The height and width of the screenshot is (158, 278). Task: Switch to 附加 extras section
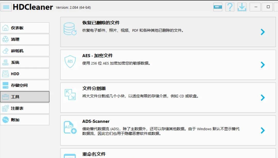pos(25,120)
